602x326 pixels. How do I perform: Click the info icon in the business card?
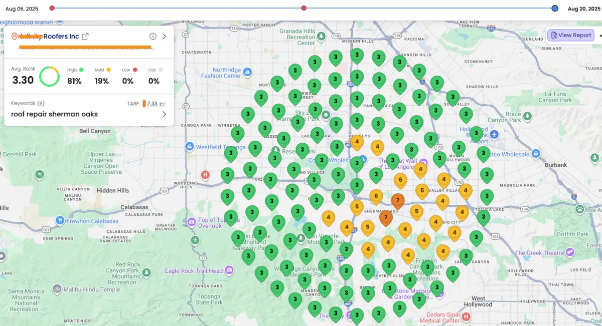pos(153,36)
